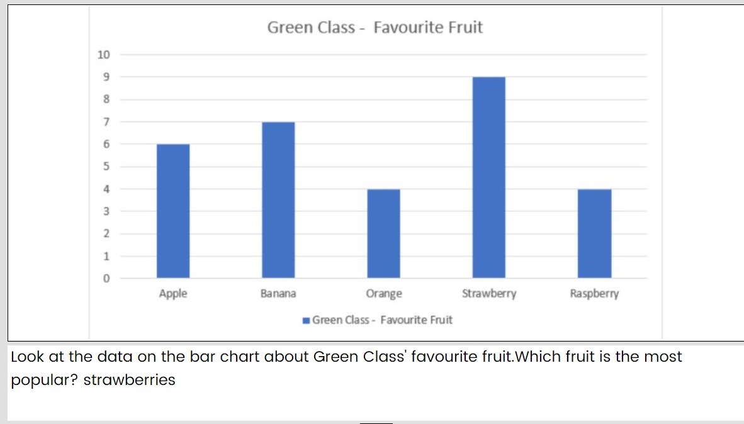Click the 0 value on vertical axis
744x424 pixels.
point(106,279)
